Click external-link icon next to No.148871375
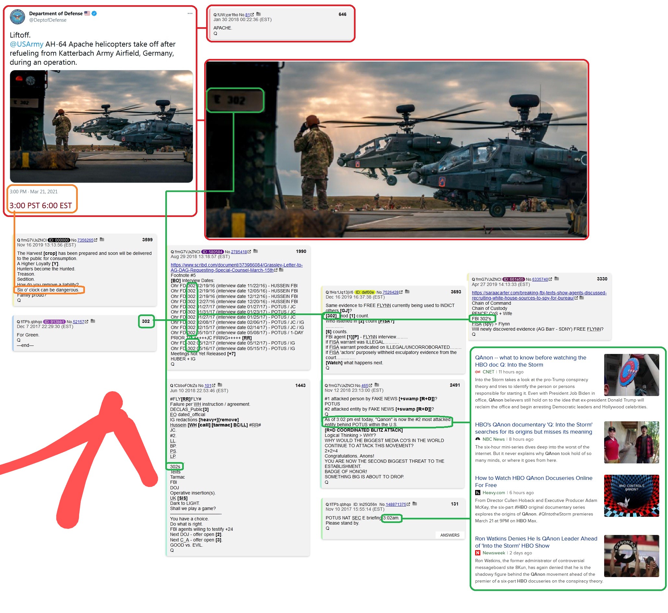Screen dimensions: 668x613 [x=408, y=504]
